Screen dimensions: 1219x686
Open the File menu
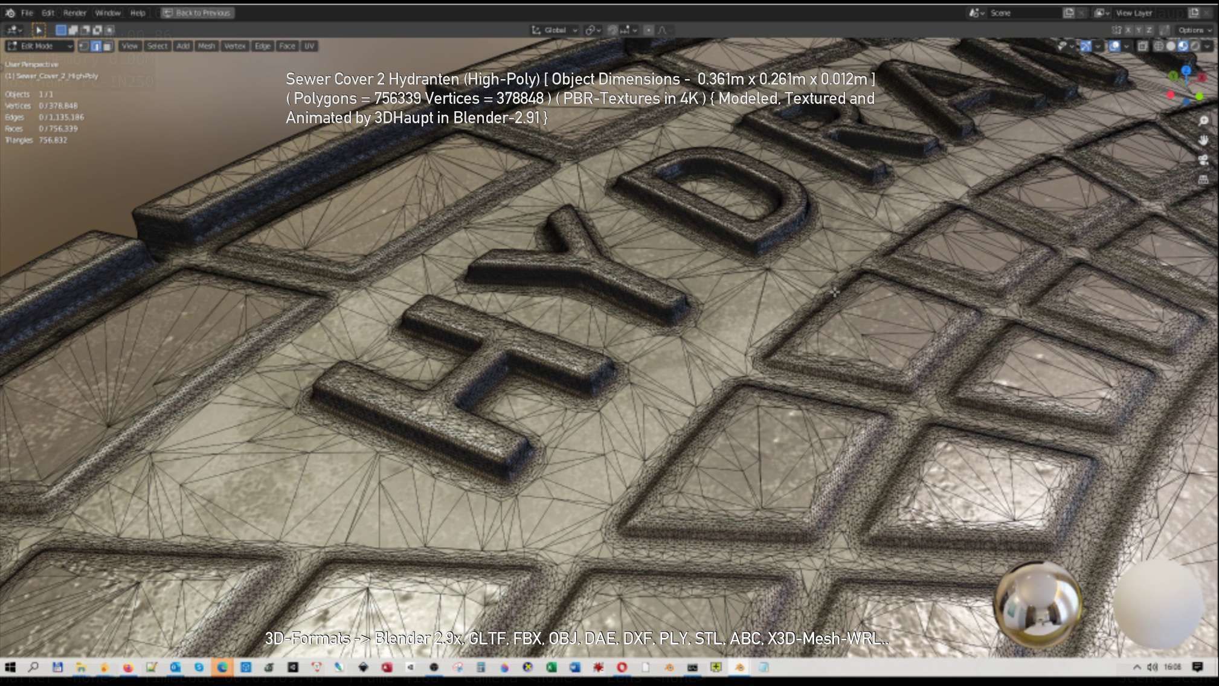[27, 13]
